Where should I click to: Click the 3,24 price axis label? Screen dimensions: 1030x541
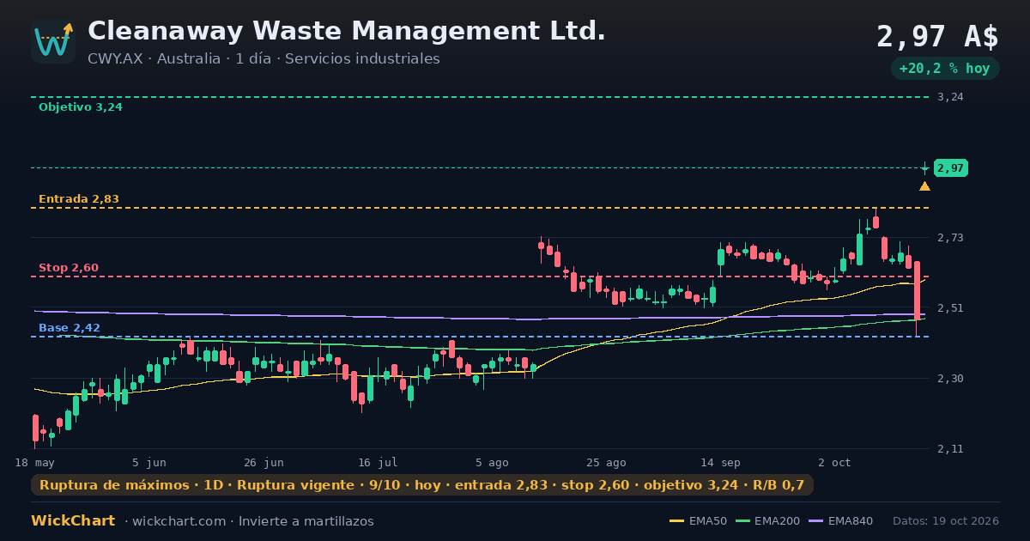click(x=950, y=97)
